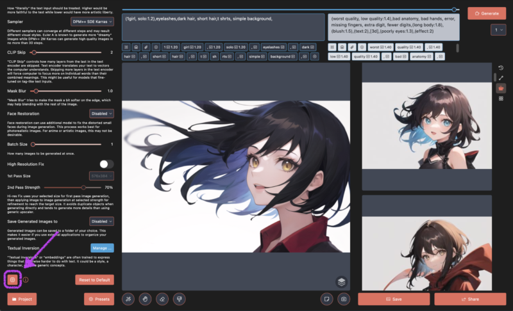Click into the positive prompt text field
The image size is (513, 311).
pyautogui.click(x=224, y=27)
